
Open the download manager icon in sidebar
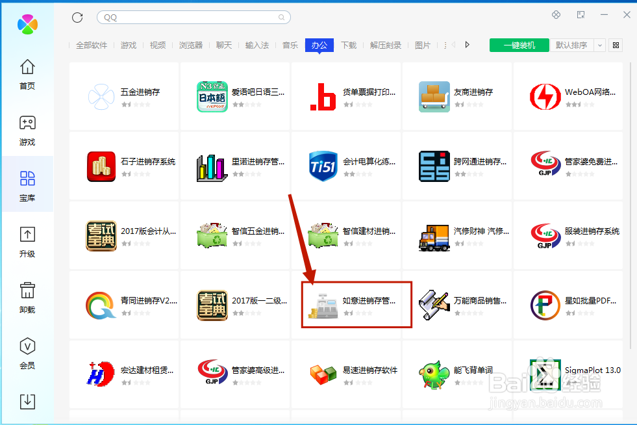(27, 402)
